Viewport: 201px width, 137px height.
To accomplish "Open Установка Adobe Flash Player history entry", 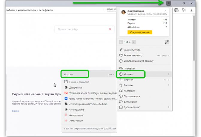I will [x=89, y=93].
